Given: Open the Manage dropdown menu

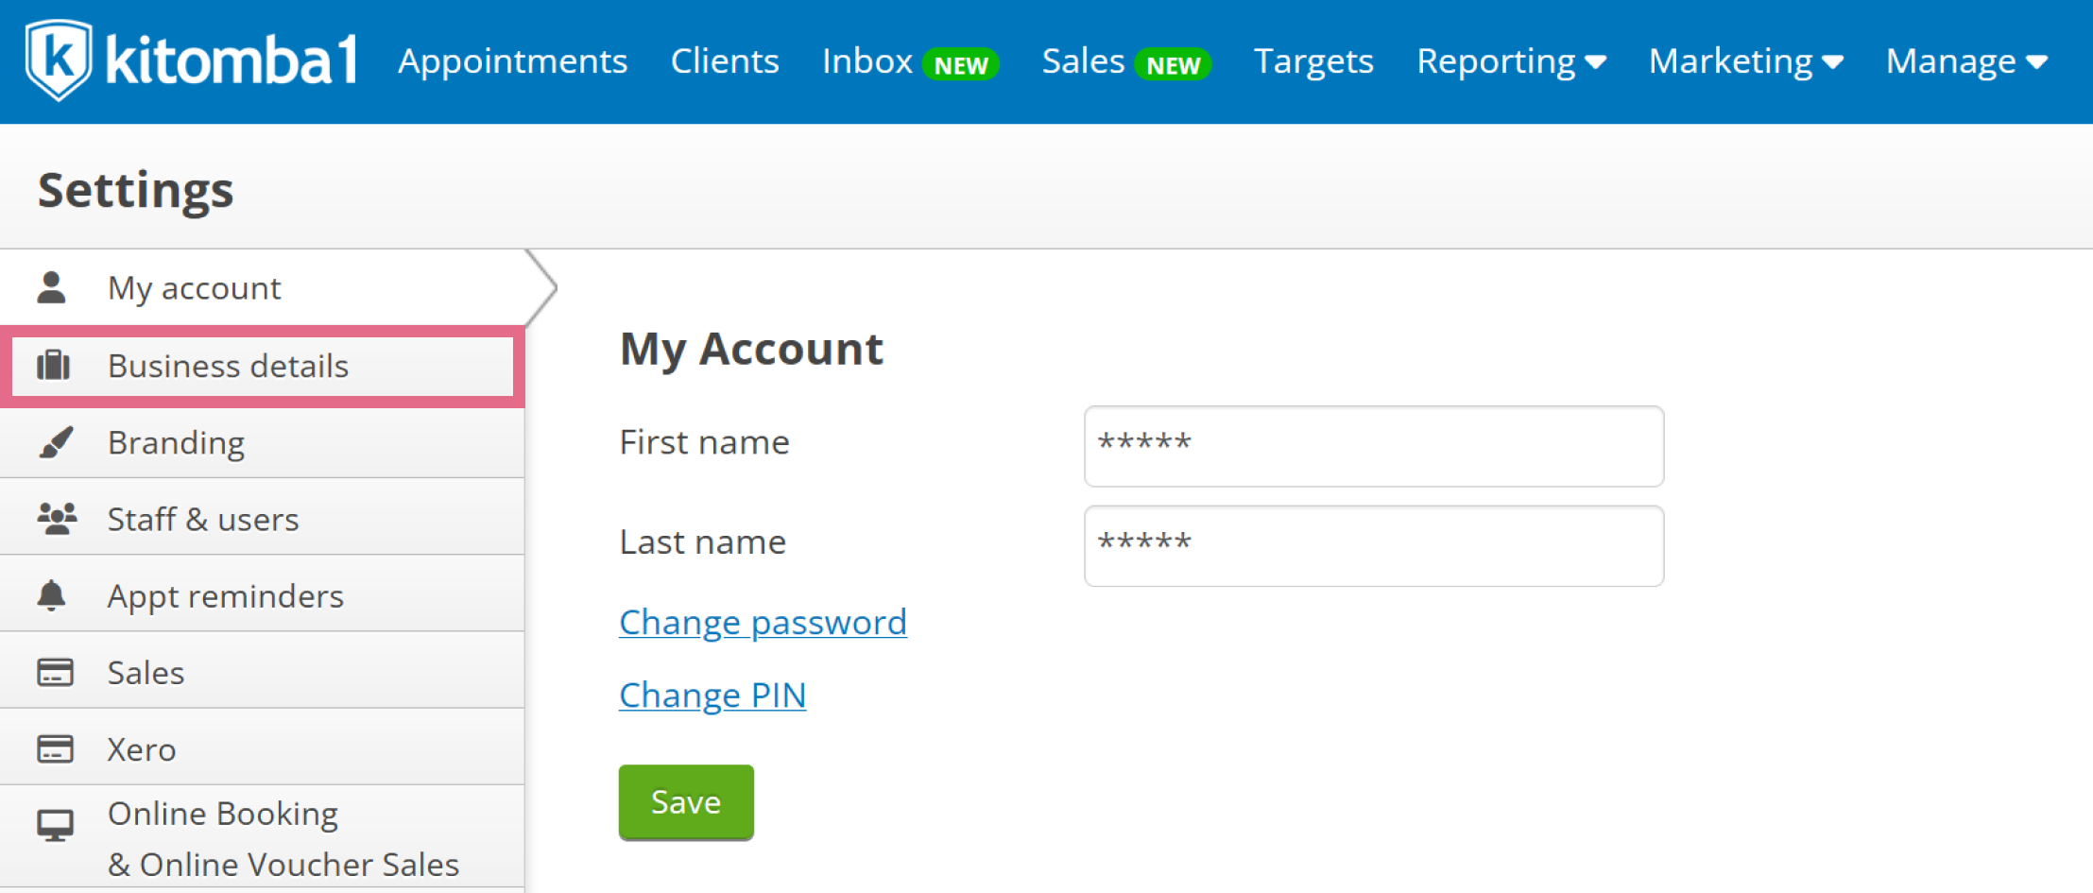Looking at the screenshot, I should click(1966, 61).
